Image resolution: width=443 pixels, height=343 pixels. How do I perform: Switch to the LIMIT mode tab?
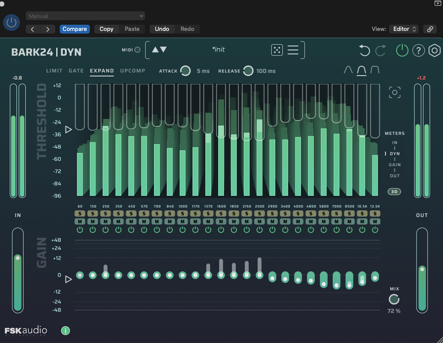(x=54, y=71)
